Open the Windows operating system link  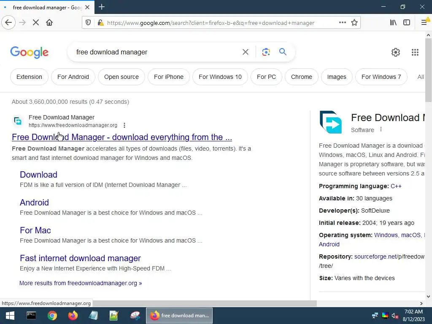click(386, 235)
